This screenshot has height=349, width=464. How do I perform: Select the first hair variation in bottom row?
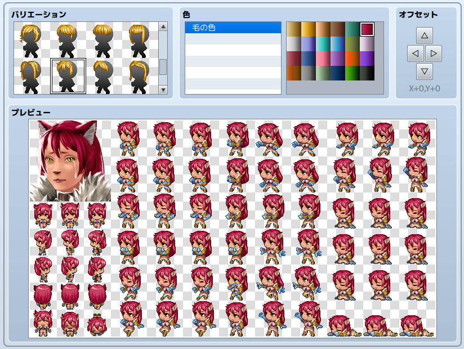(x=32, y=76)
